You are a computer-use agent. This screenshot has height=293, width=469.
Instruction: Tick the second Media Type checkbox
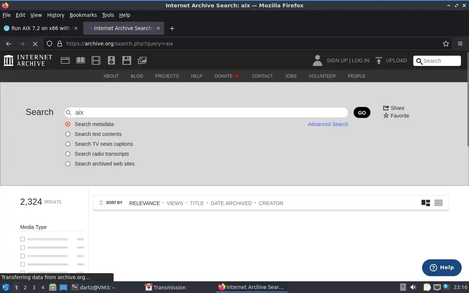tap(22, 248)
